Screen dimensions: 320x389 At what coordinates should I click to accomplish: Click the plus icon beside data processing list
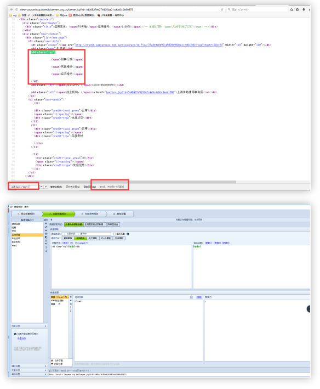tap(71, 297)
